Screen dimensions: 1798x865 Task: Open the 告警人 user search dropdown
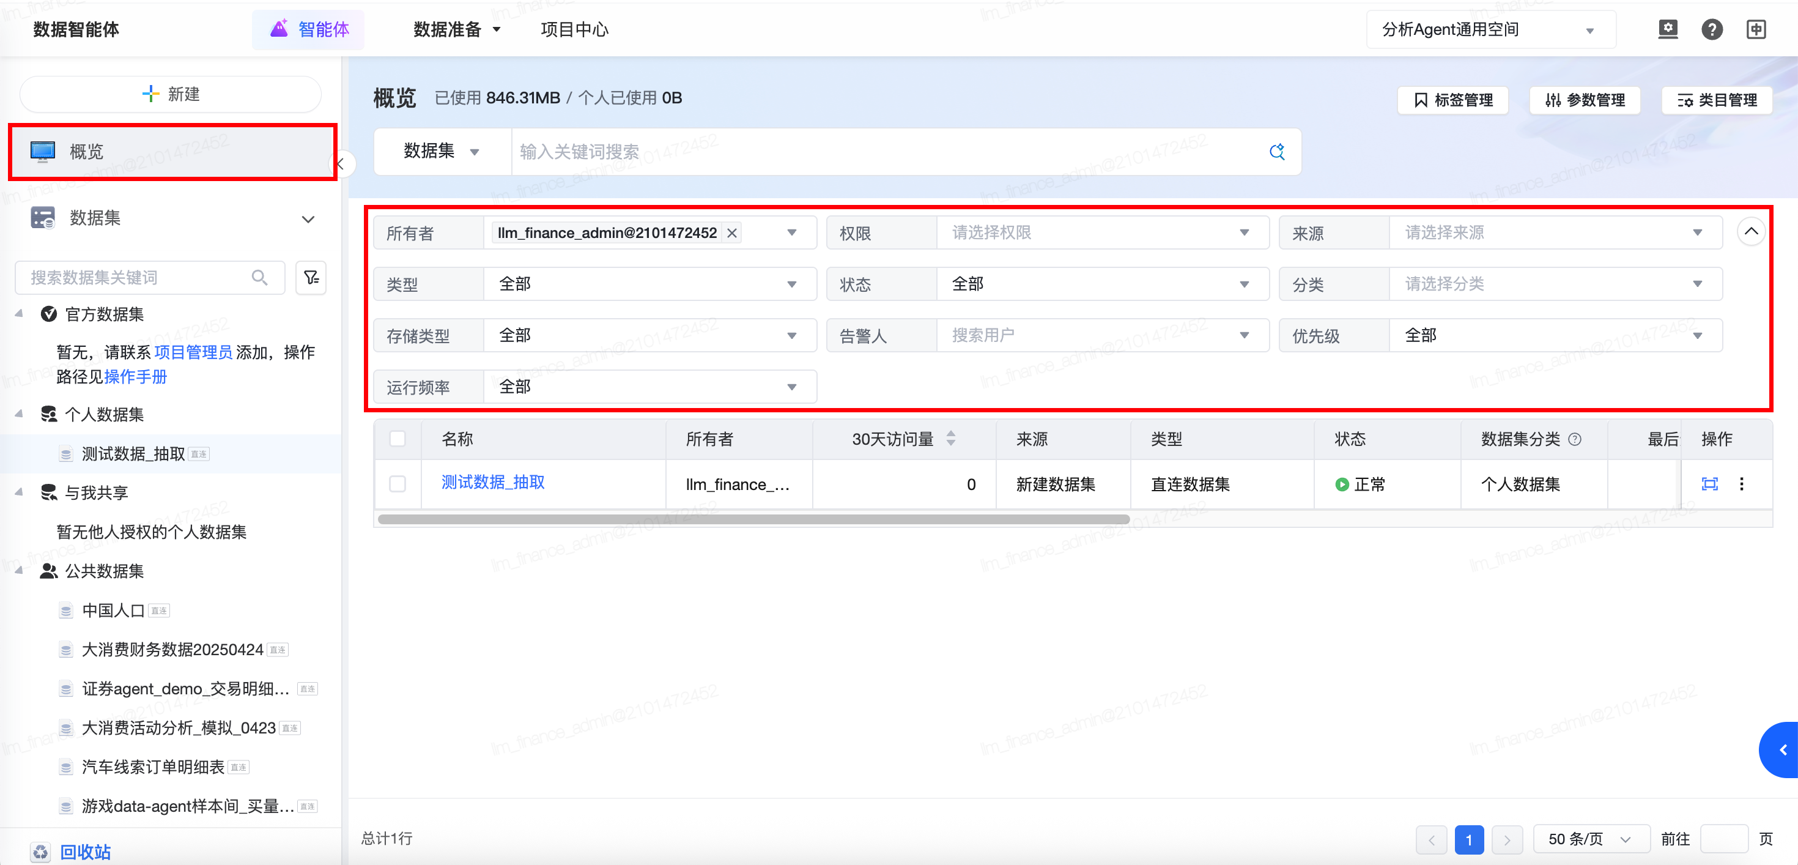click(1102, 336)
